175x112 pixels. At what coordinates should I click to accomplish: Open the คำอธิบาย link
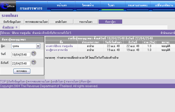8,27
